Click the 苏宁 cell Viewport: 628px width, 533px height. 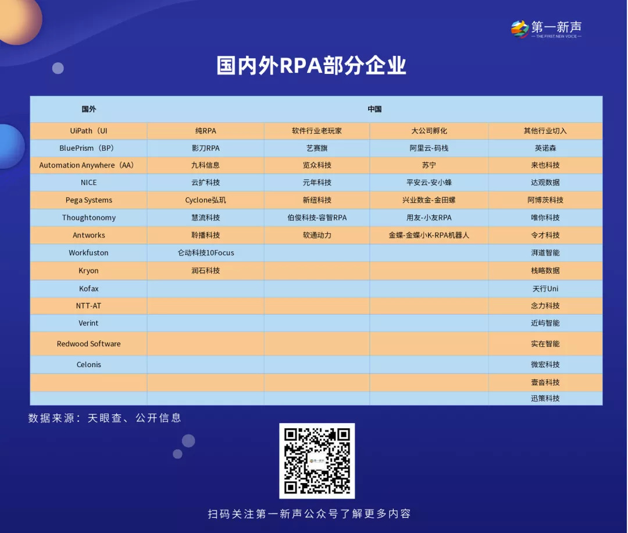[429, 165]
